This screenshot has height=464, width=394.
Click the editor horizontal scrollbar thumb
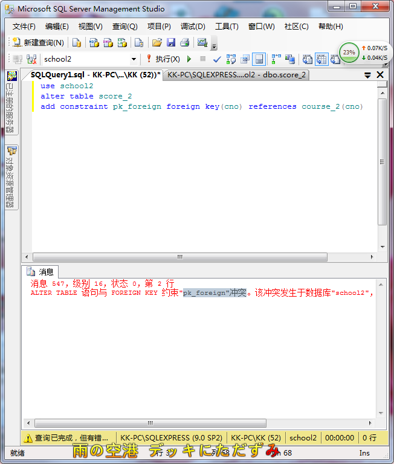click(x=180, y=257)
